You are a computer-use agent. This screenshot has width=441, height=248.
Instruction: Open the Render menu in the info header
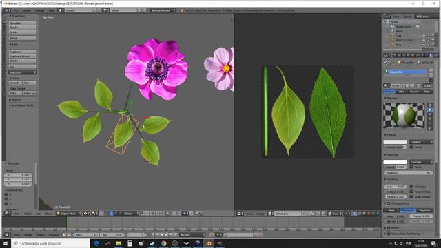pyautogui.click(x=26, y=10)
